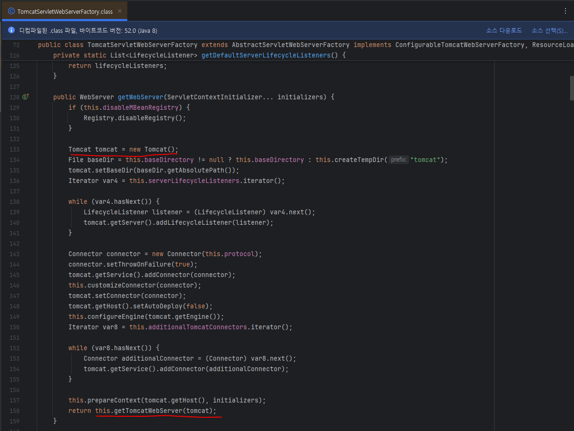Click the info icon in decompiled banner
The width and height of the screenshot is (574, 431).
pos(11,30)
